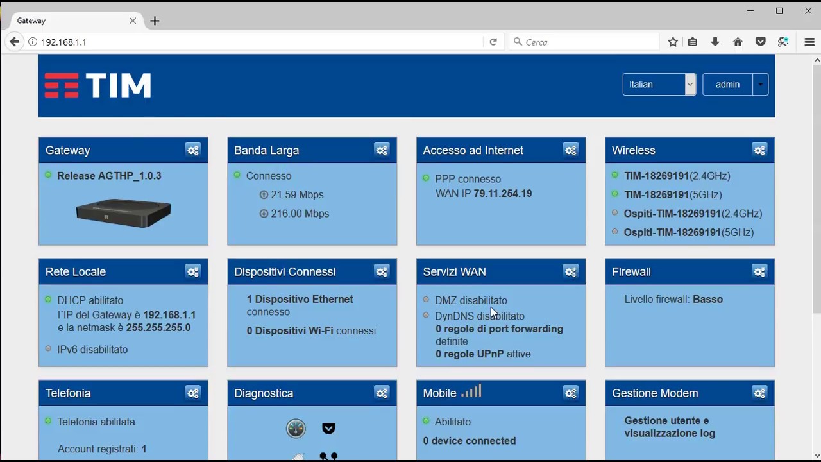Click the TIM-18269191 (2.4GHz) network entry

(677, 176)
